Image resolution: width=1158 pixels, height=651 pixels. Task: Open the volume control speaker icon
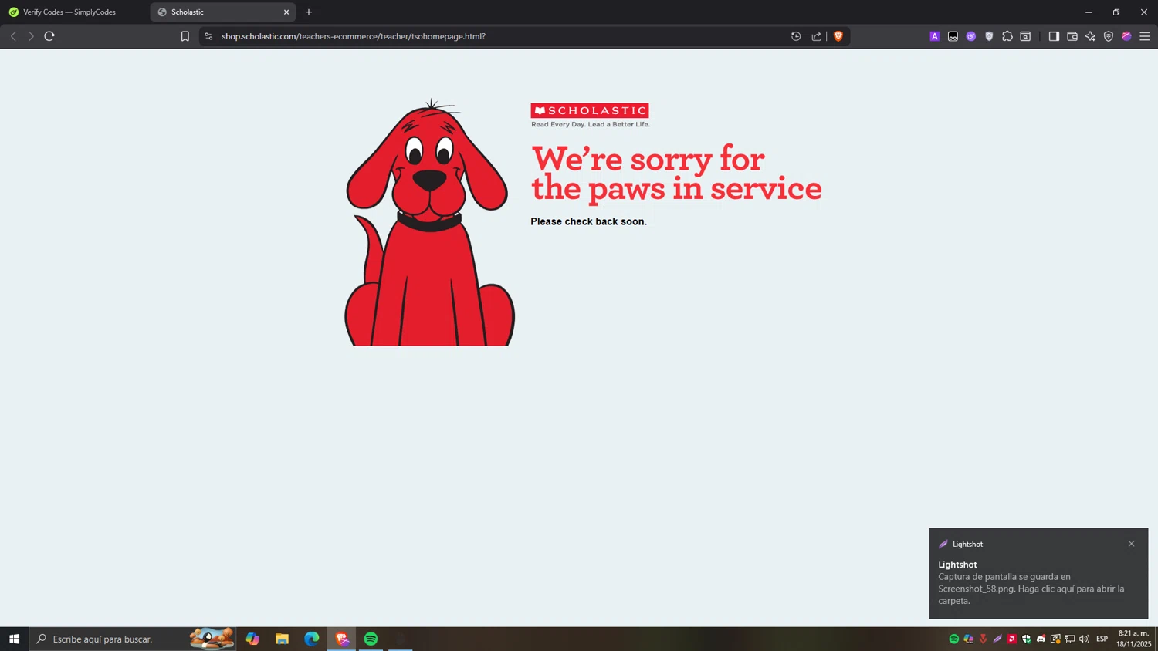point(1085,639)
